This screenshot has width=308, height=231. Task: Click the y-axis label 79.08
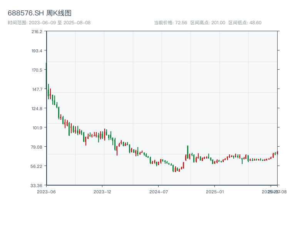pyautogui.click(x=37, y=147)
